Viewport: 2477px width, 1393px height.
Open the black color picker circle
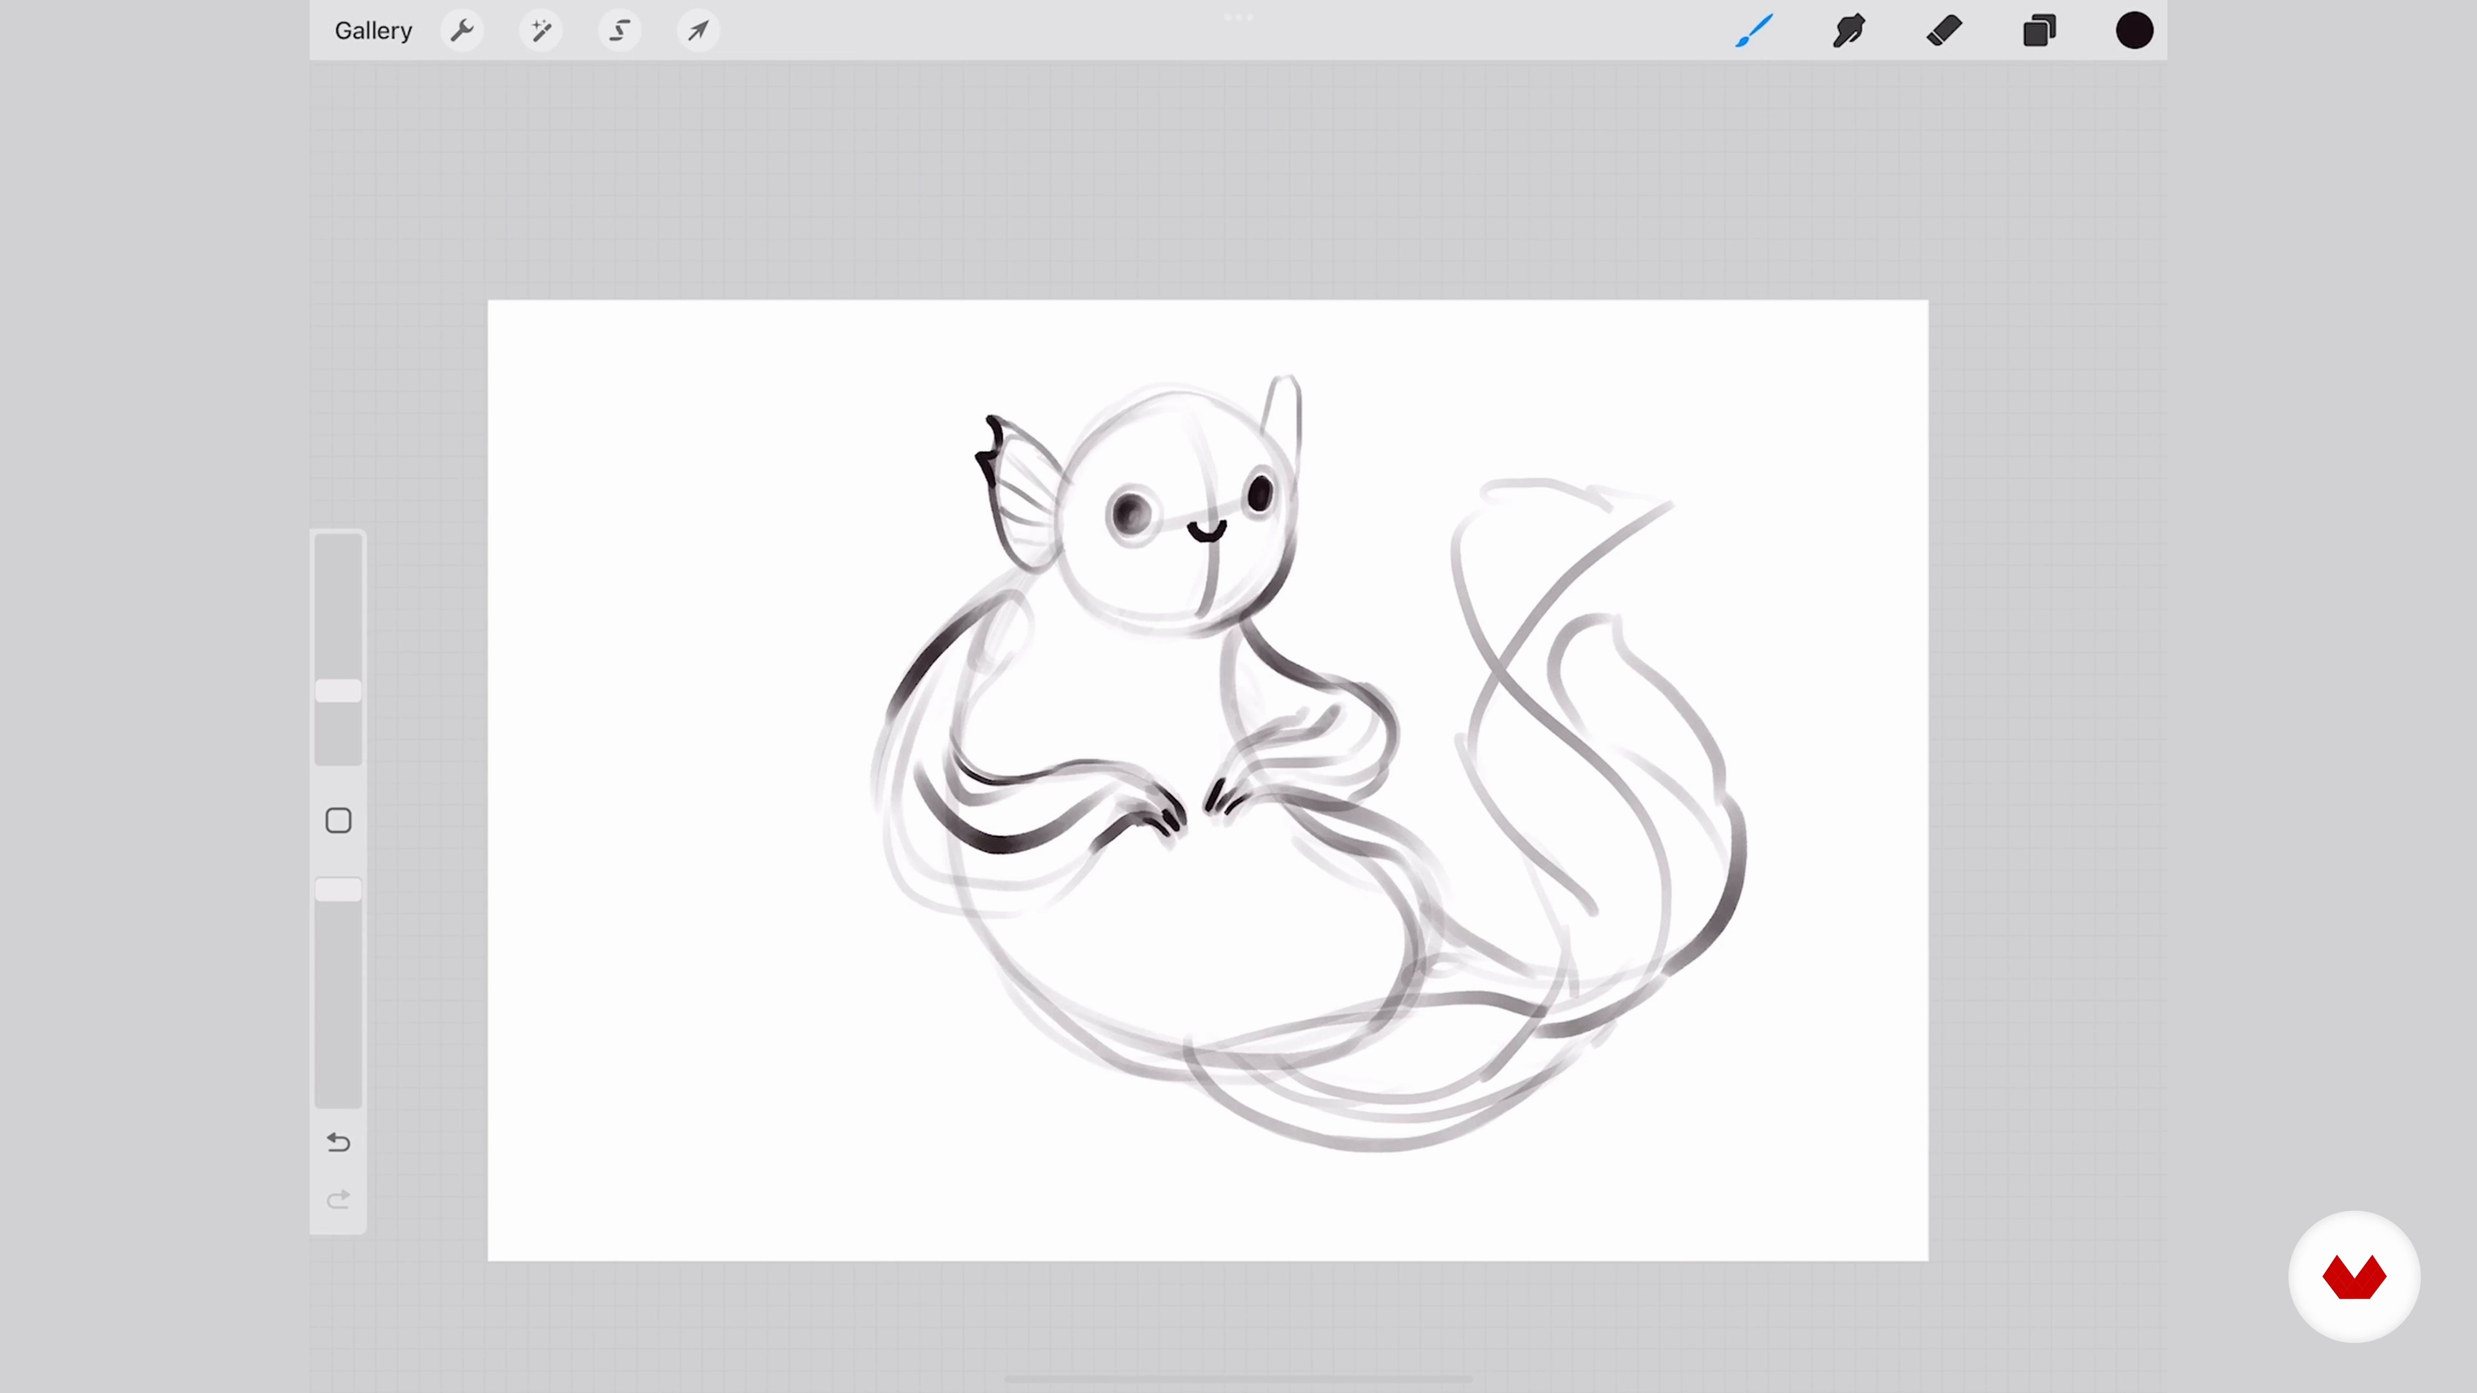pos(2134,31)
